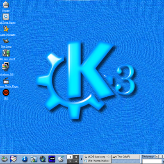Launch The Gimp desktop icon

[x=6, y=41]
